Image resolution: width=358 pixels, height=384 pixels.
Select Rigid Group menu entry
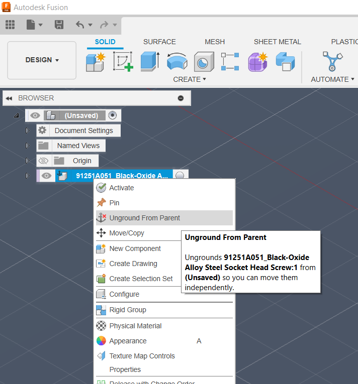[x=164, y=310]
